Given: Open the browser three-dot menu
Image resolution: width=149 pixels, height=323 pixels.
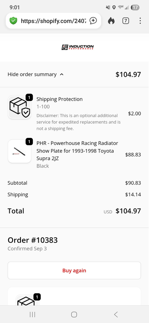Looking at the screenshot, I should click(x=140, y=20).
